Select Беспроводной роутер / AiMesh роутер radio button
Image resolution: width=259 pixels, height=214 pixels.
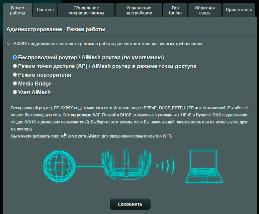[15, 57]
